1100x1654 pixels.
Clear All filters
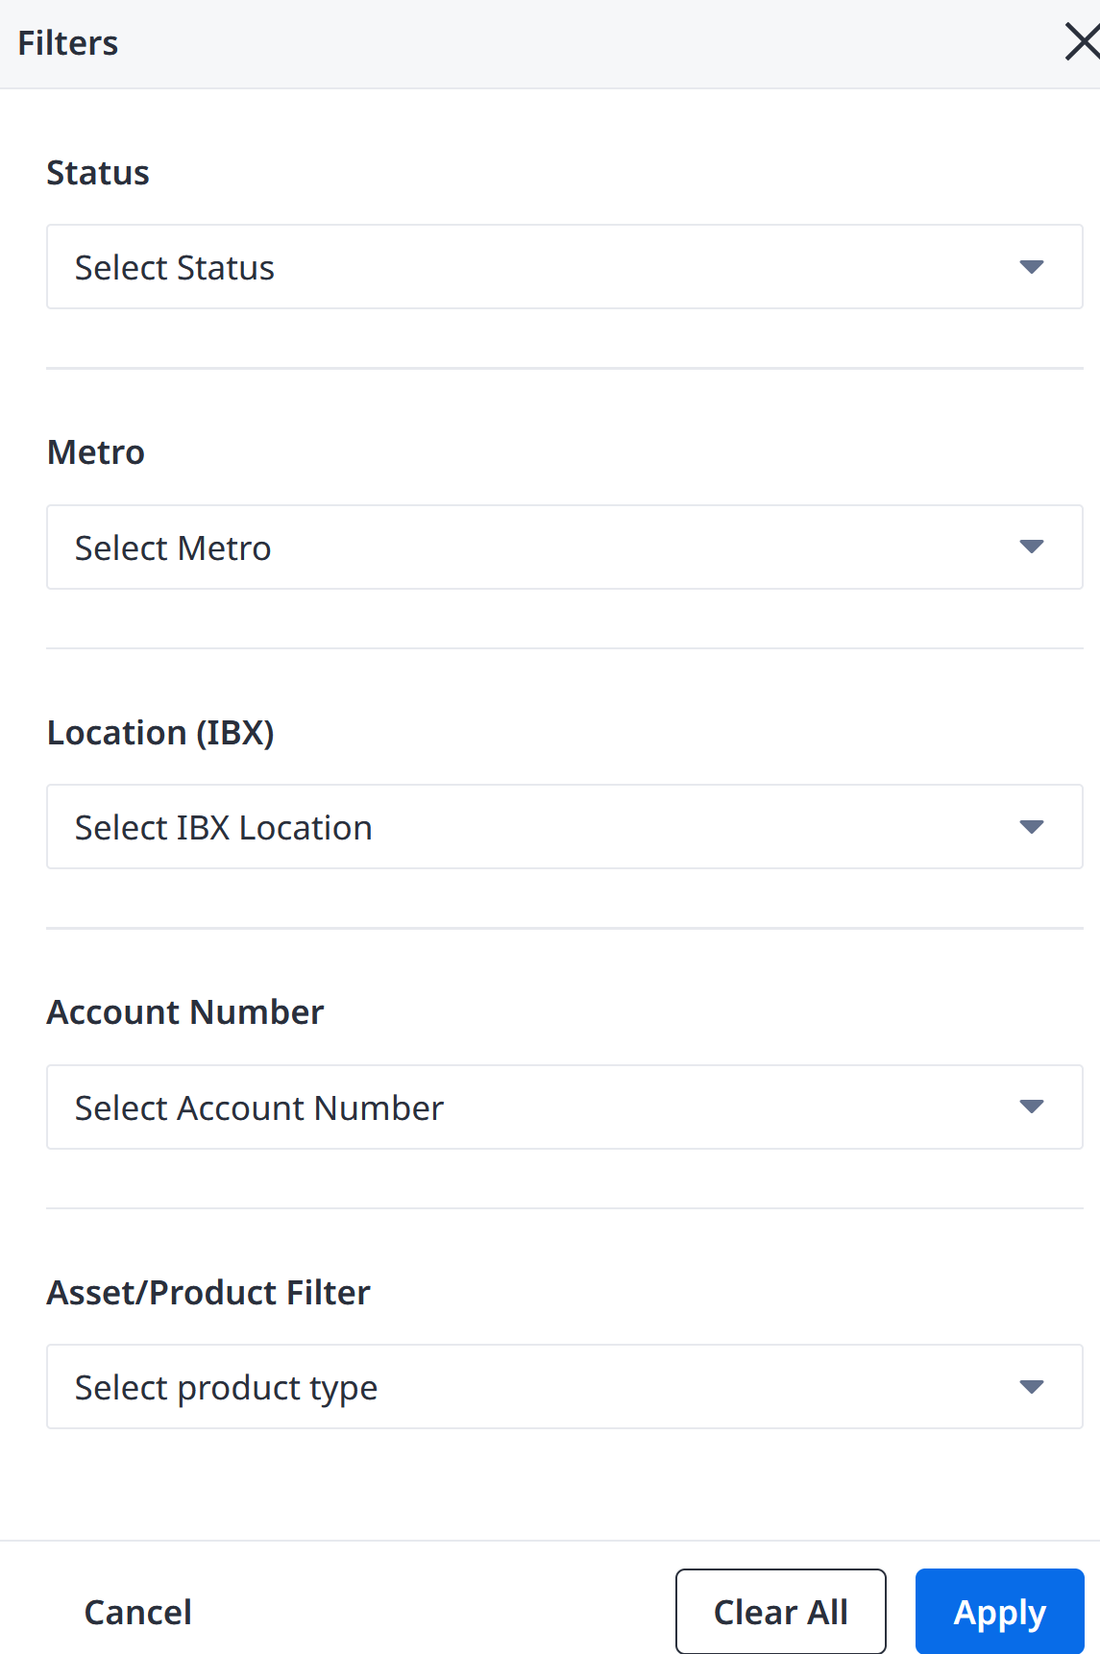point(781,1612)
